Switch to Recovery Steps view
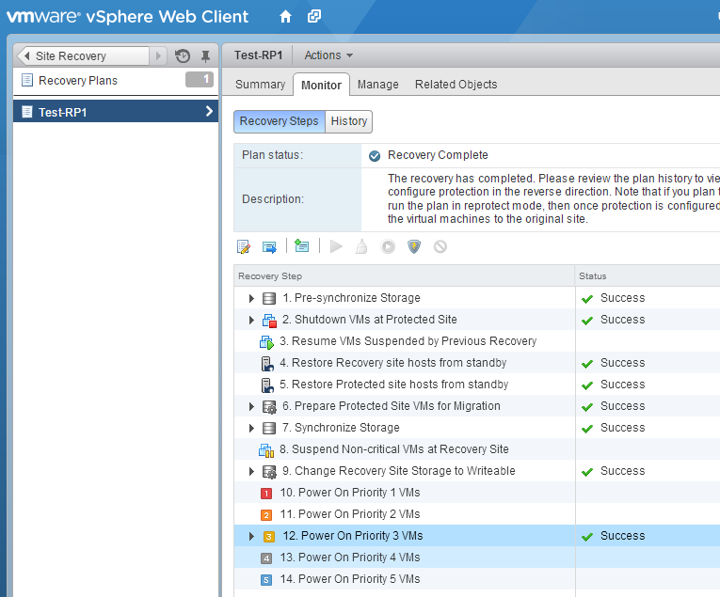This screenshot has height=597, width=720. pyautogui.click(x=279, y=121)
